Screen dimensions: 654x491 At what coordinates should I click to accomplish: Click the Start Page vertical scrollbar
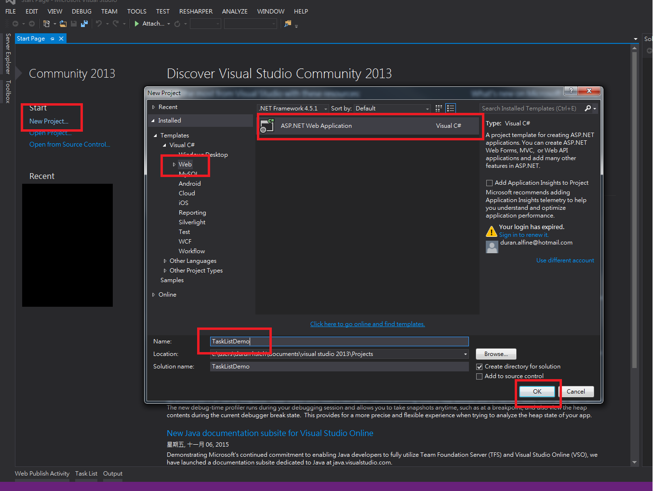(x=634, y=210)
